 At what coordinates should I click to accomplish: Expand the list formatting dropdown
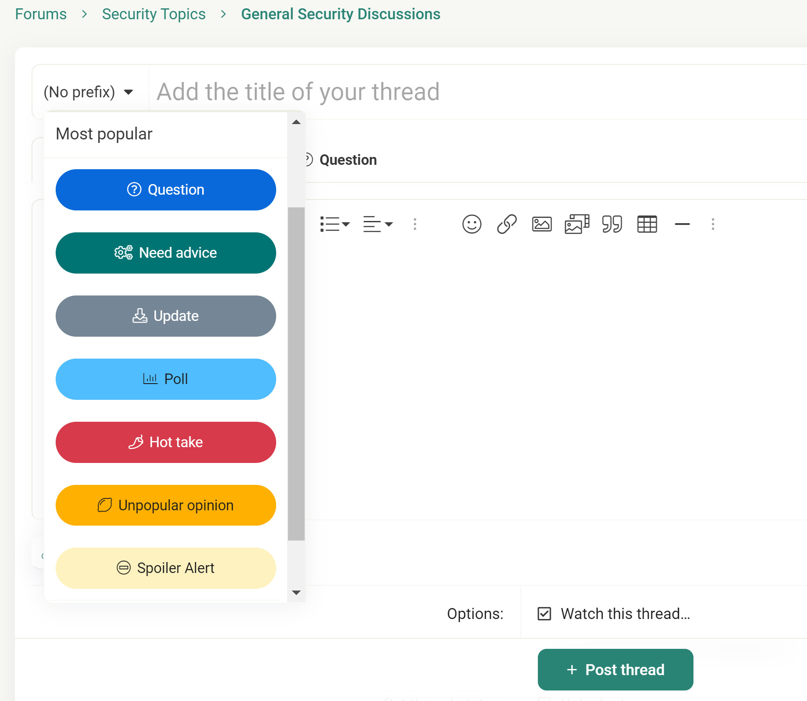point(335,224)
